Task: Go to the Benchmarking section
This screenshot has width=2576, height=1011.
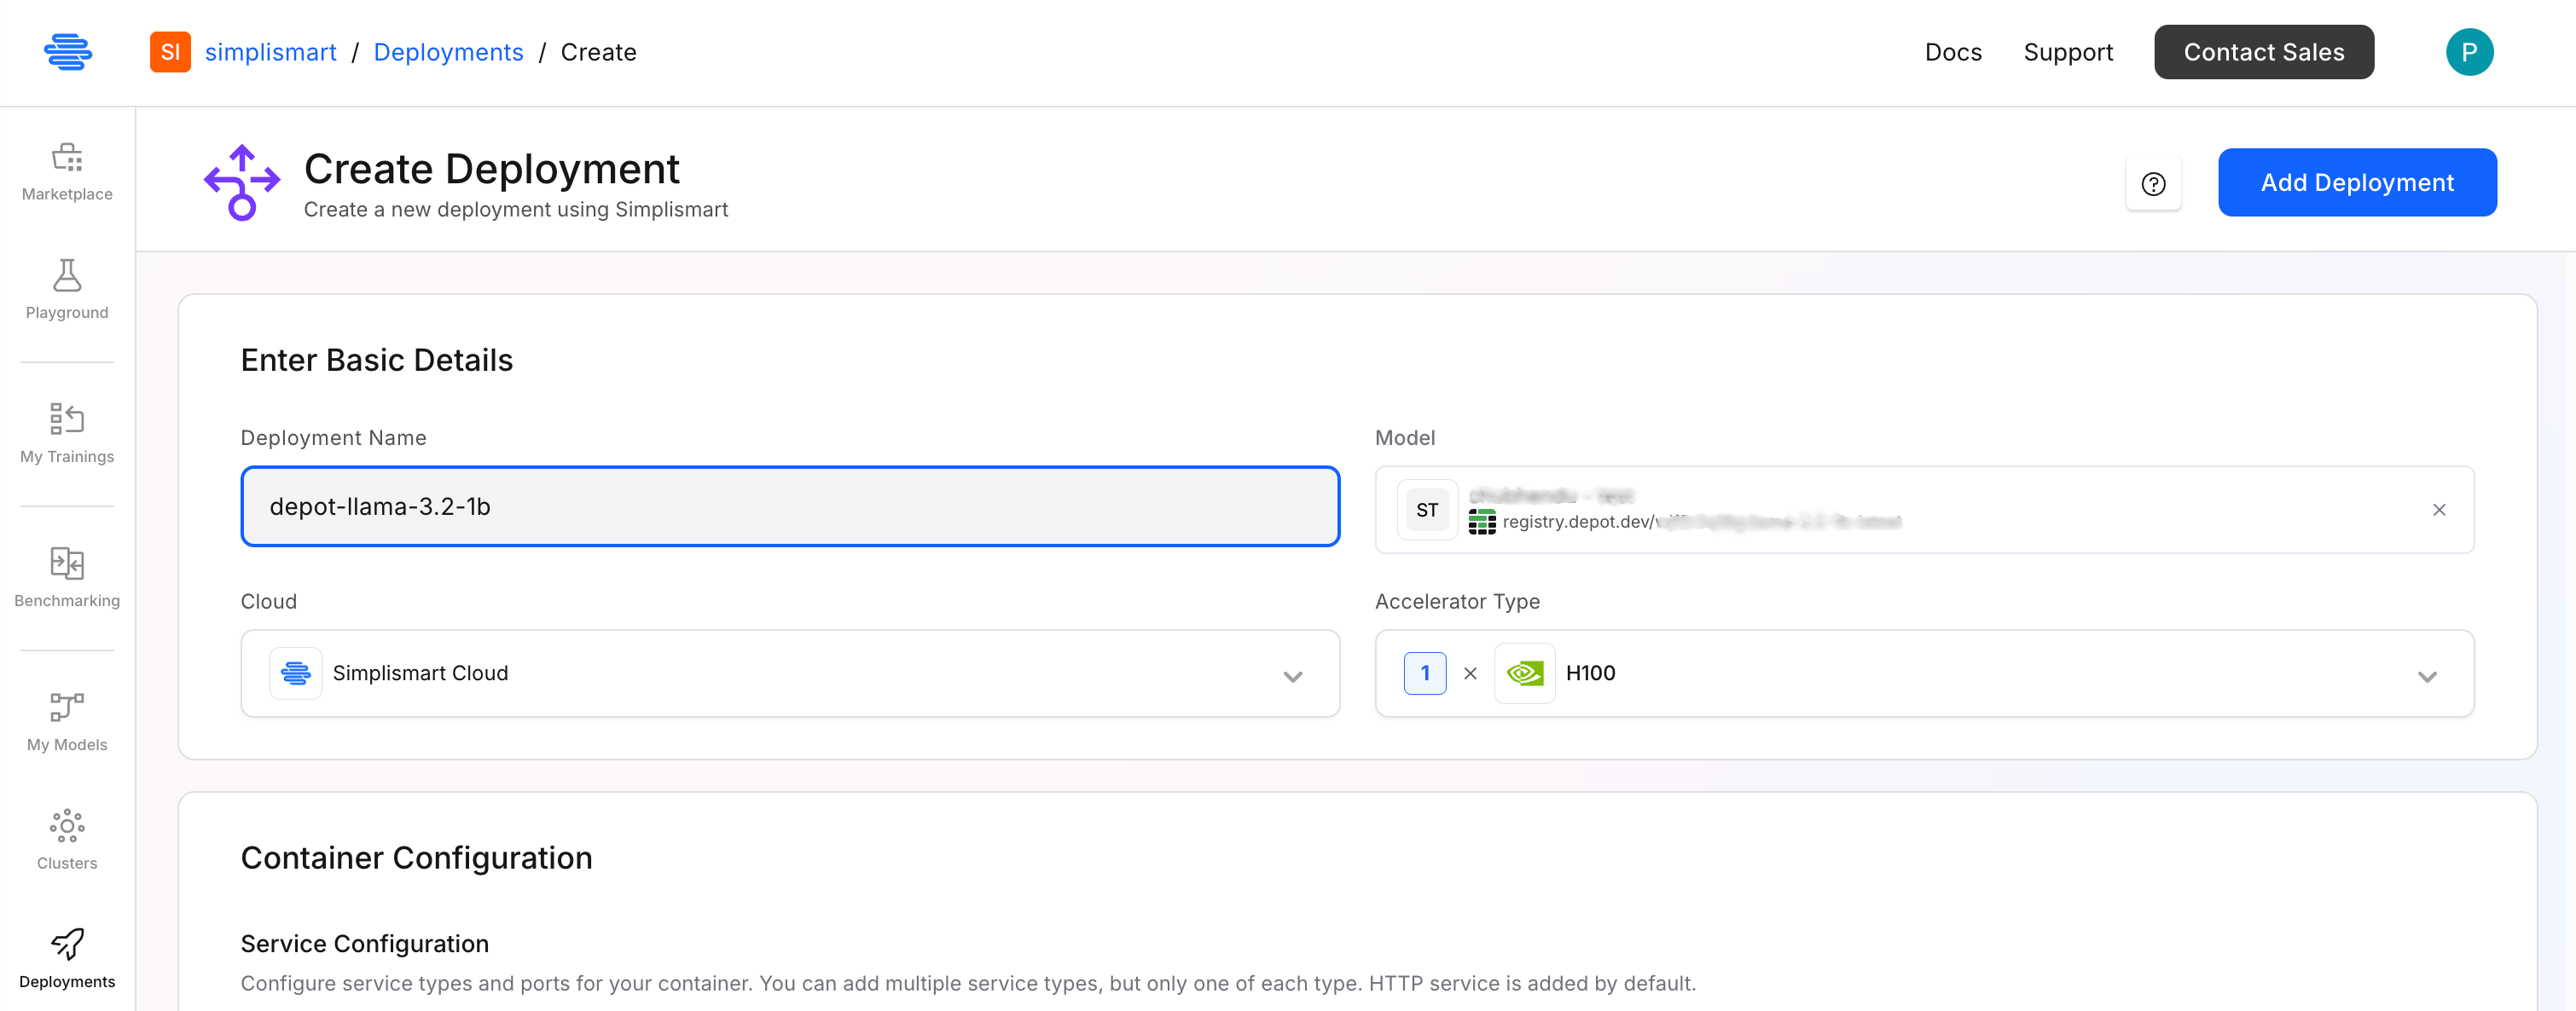Action: coord(66,574)
